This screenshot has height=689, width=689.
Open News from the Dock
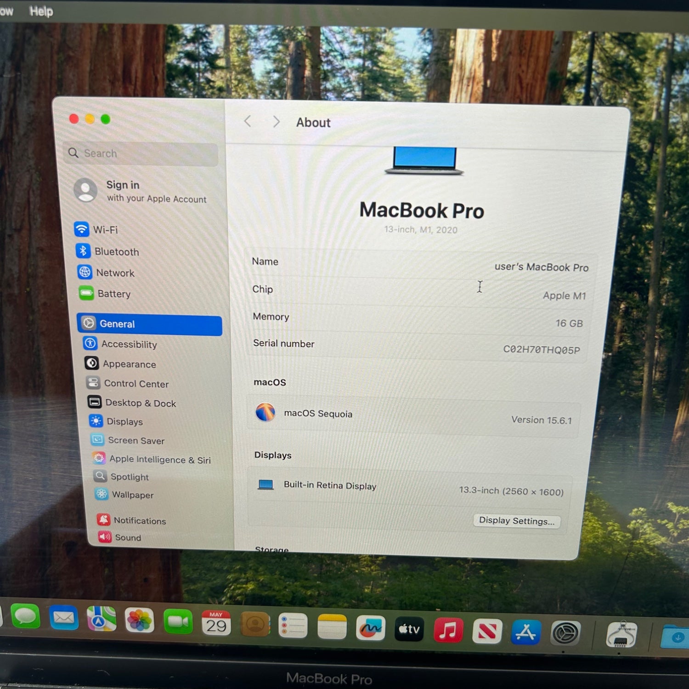(x=487, y=631)
